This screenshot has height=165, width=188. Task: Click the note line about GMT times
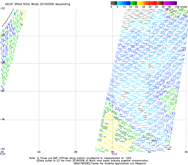[80, 158]
